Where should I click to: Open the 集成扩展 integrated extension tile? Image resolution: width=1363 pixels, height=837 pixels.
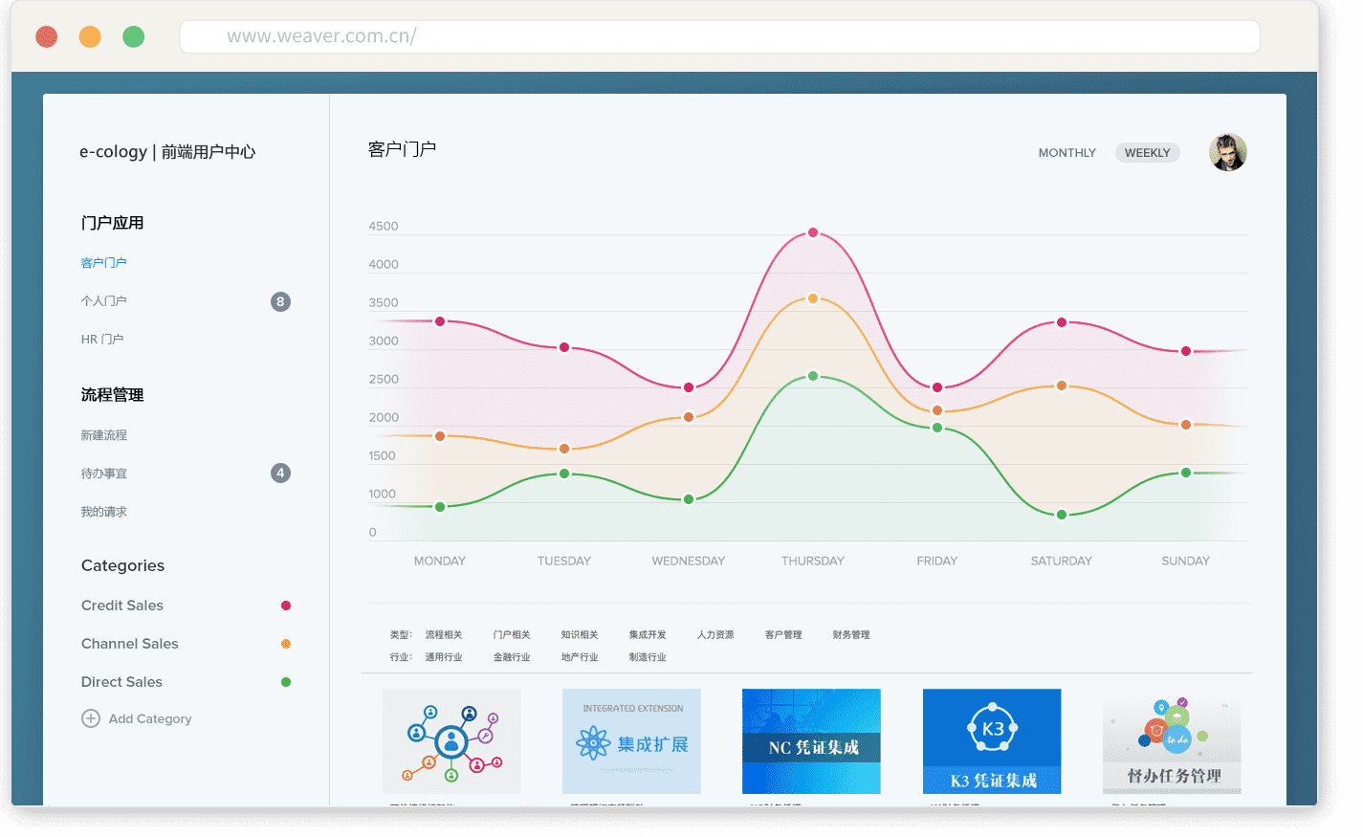631,741
